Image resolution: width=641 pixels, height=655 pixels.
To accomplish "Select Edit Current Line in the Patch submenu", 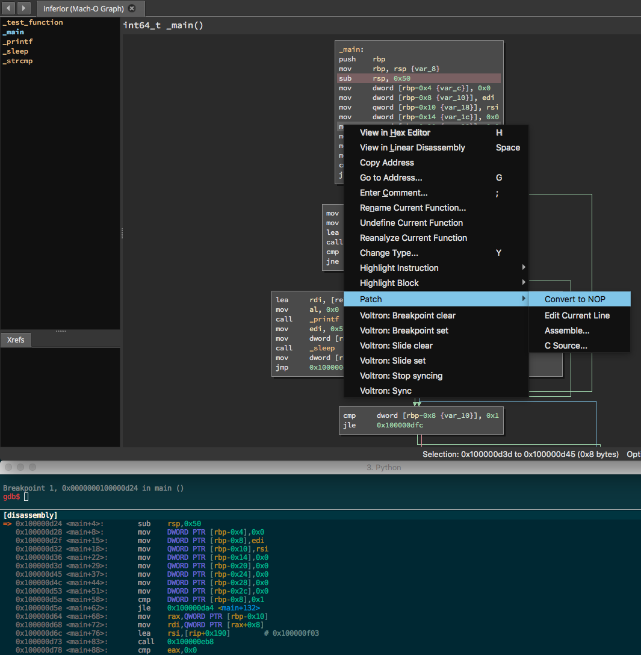I will (x=577, y=315).
